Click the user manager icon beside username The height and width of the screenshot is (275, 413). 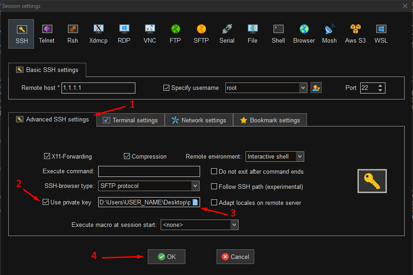pos(316,88)
